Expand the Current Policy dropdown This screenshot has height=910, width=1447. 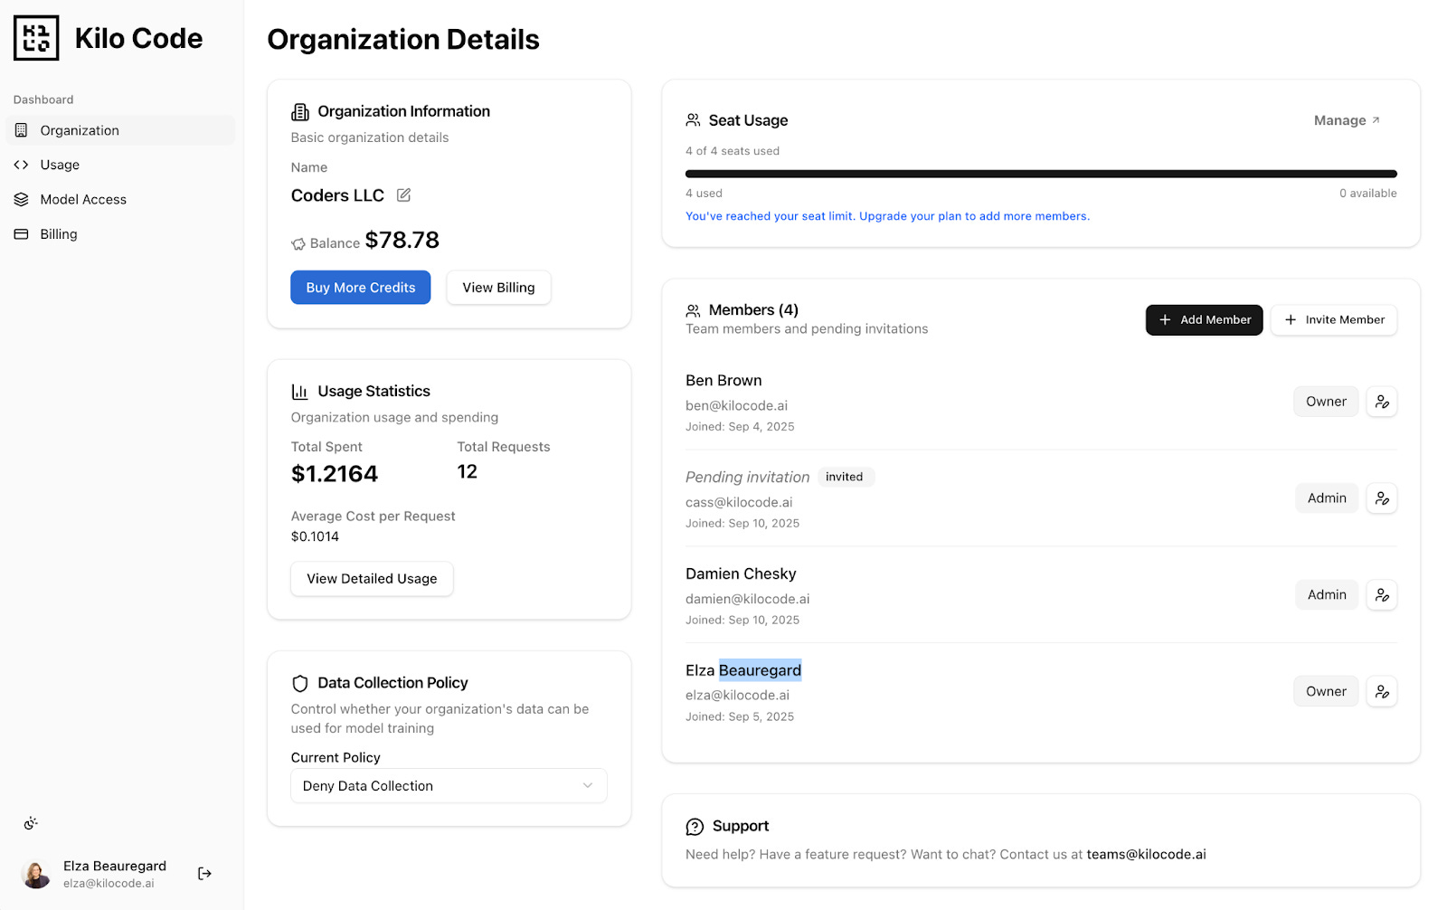449,786
